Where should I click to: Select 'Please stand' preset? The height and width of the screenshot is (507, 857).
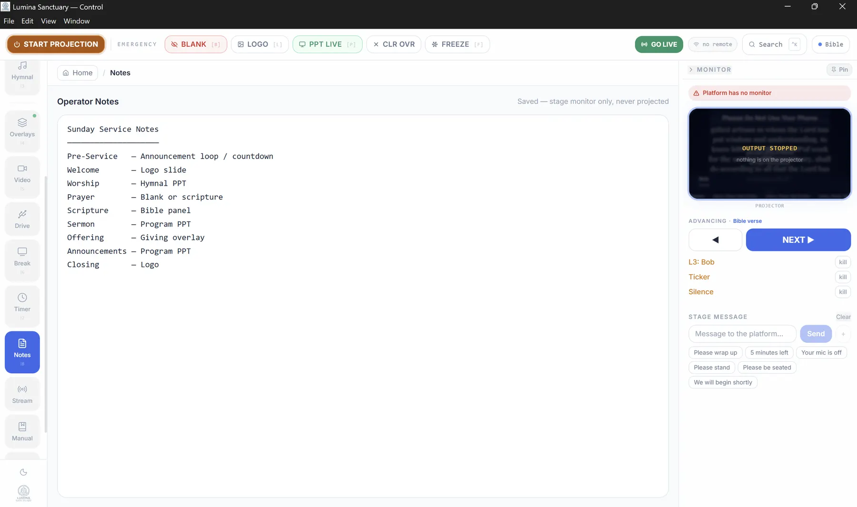click(712, 368)
